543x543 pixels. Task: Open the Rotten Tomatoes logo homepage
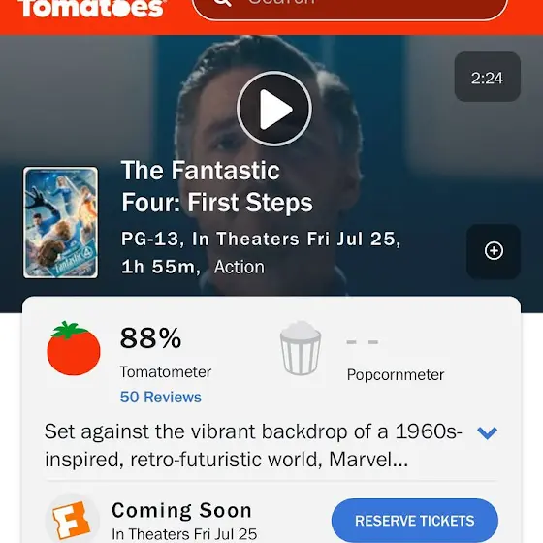pos(92,9)
